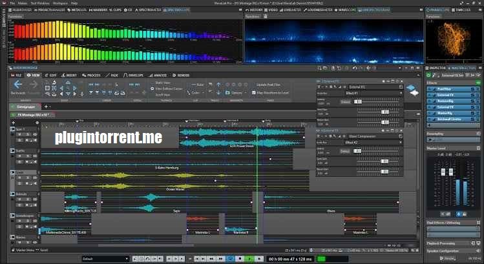Open the LOUDNESSMETER panel tab
Image resolution: width=484 pixels, height=264 pixels.
click(318, 10)
